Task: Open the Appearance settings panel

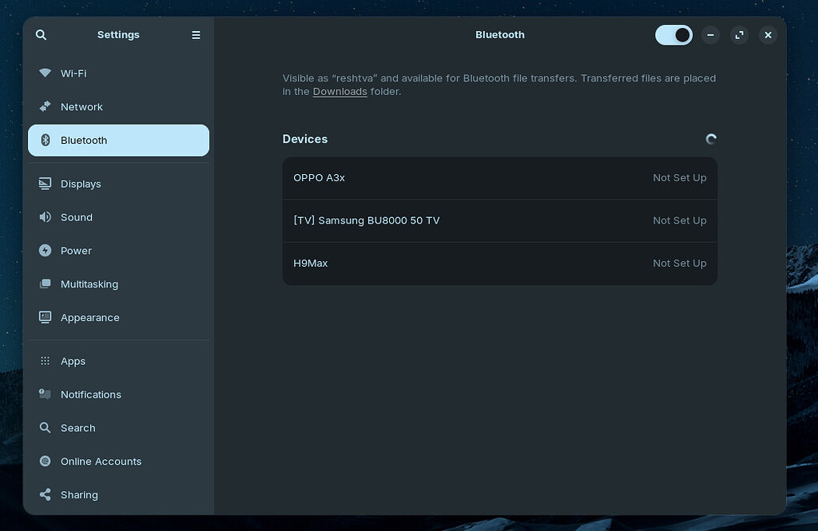Action: tap(89, 318)
